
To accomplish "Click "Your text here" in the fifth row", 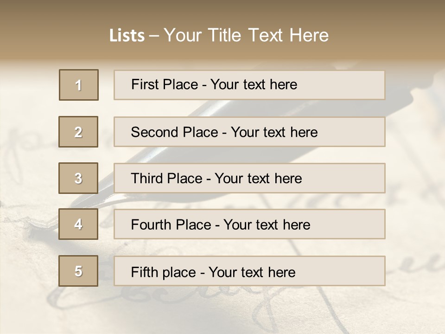I will point(252,272).
